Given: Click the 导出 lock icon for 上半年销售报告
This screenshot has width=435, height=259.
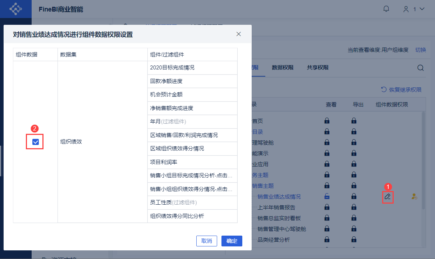Looking at the screenshot, I should (x=354, y=207).
